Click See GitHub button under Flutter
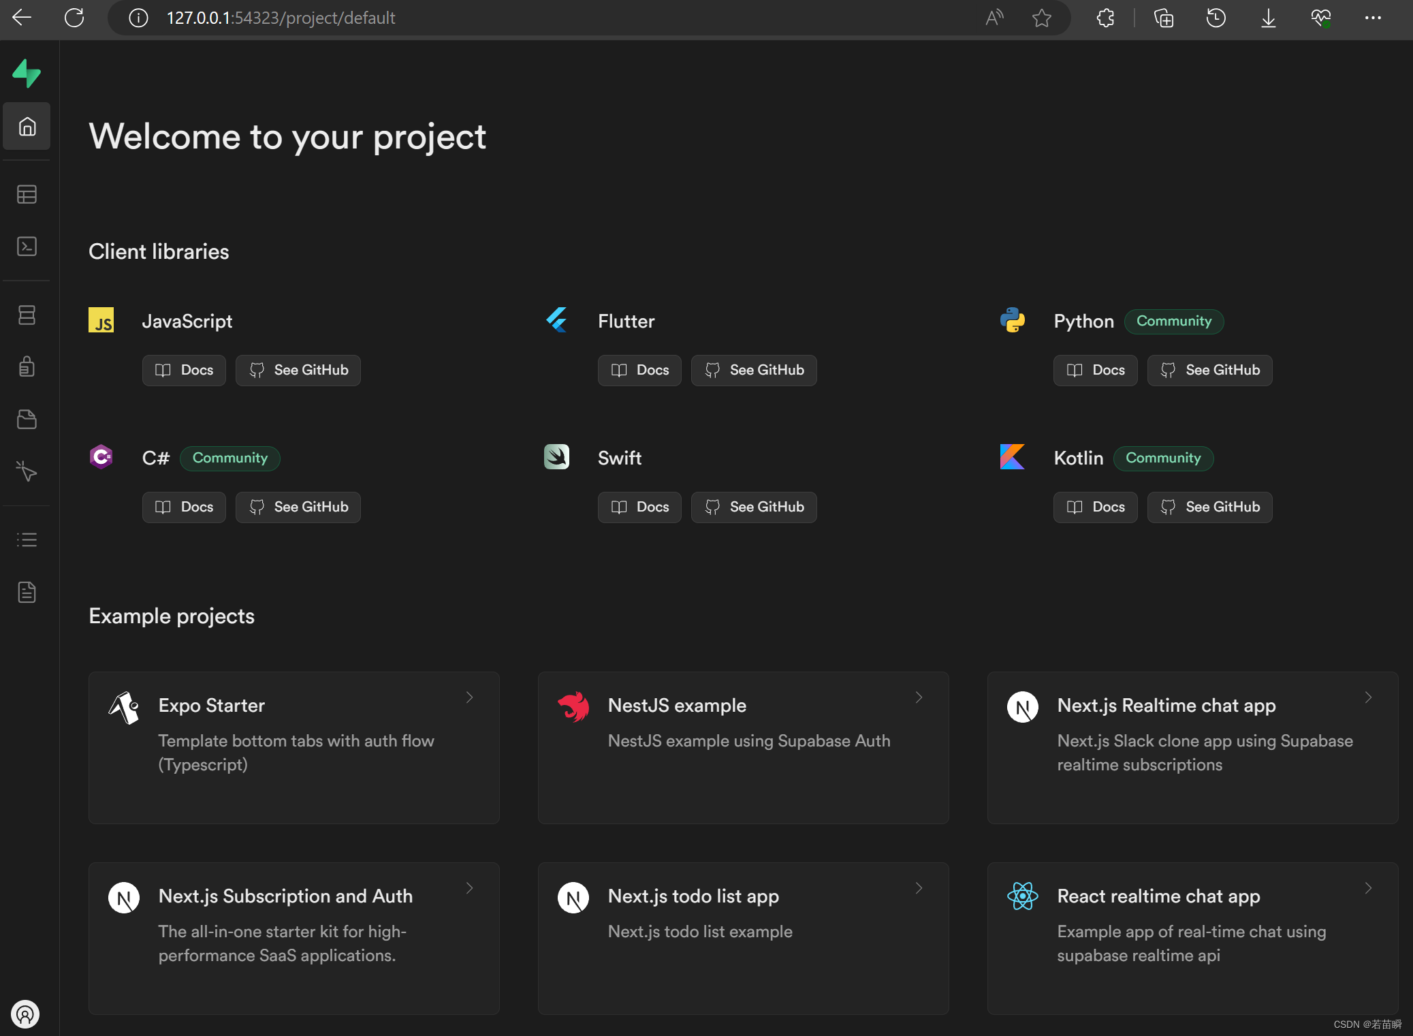This screenshot has height=1036, width=1413. pos(753,371)
